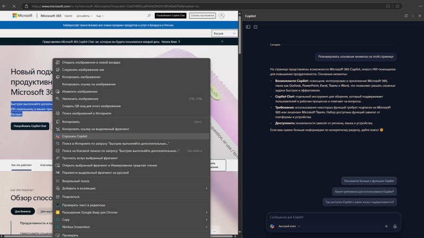The width and height of the screenshot is (424, 238).
Task: Choose Прочесть вслух выбранный фрагмент
Action: pos(131,158)
